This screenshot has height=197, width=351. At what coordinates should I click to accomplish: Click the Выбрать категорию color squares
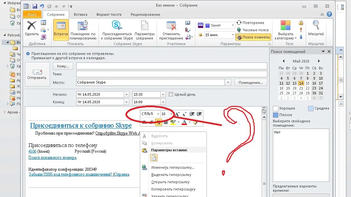(285, 25)
